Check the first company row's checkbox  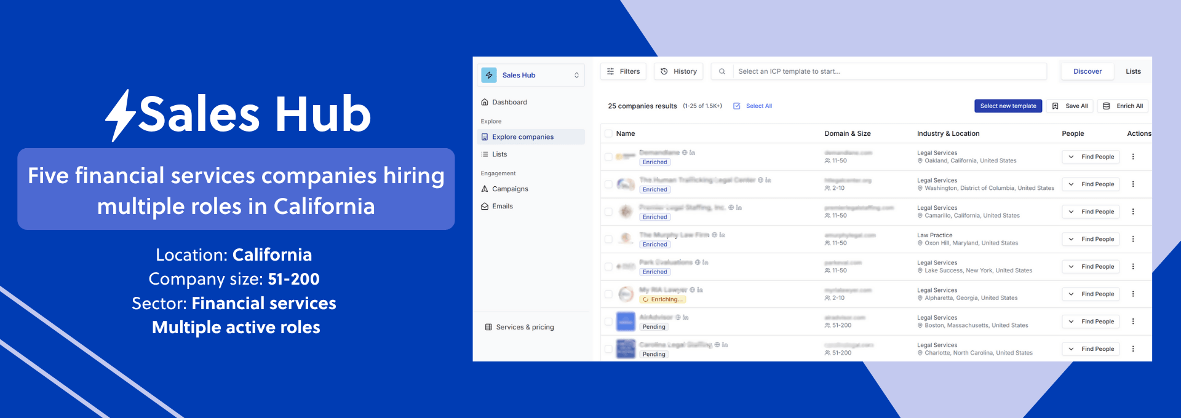click(608, 157)
